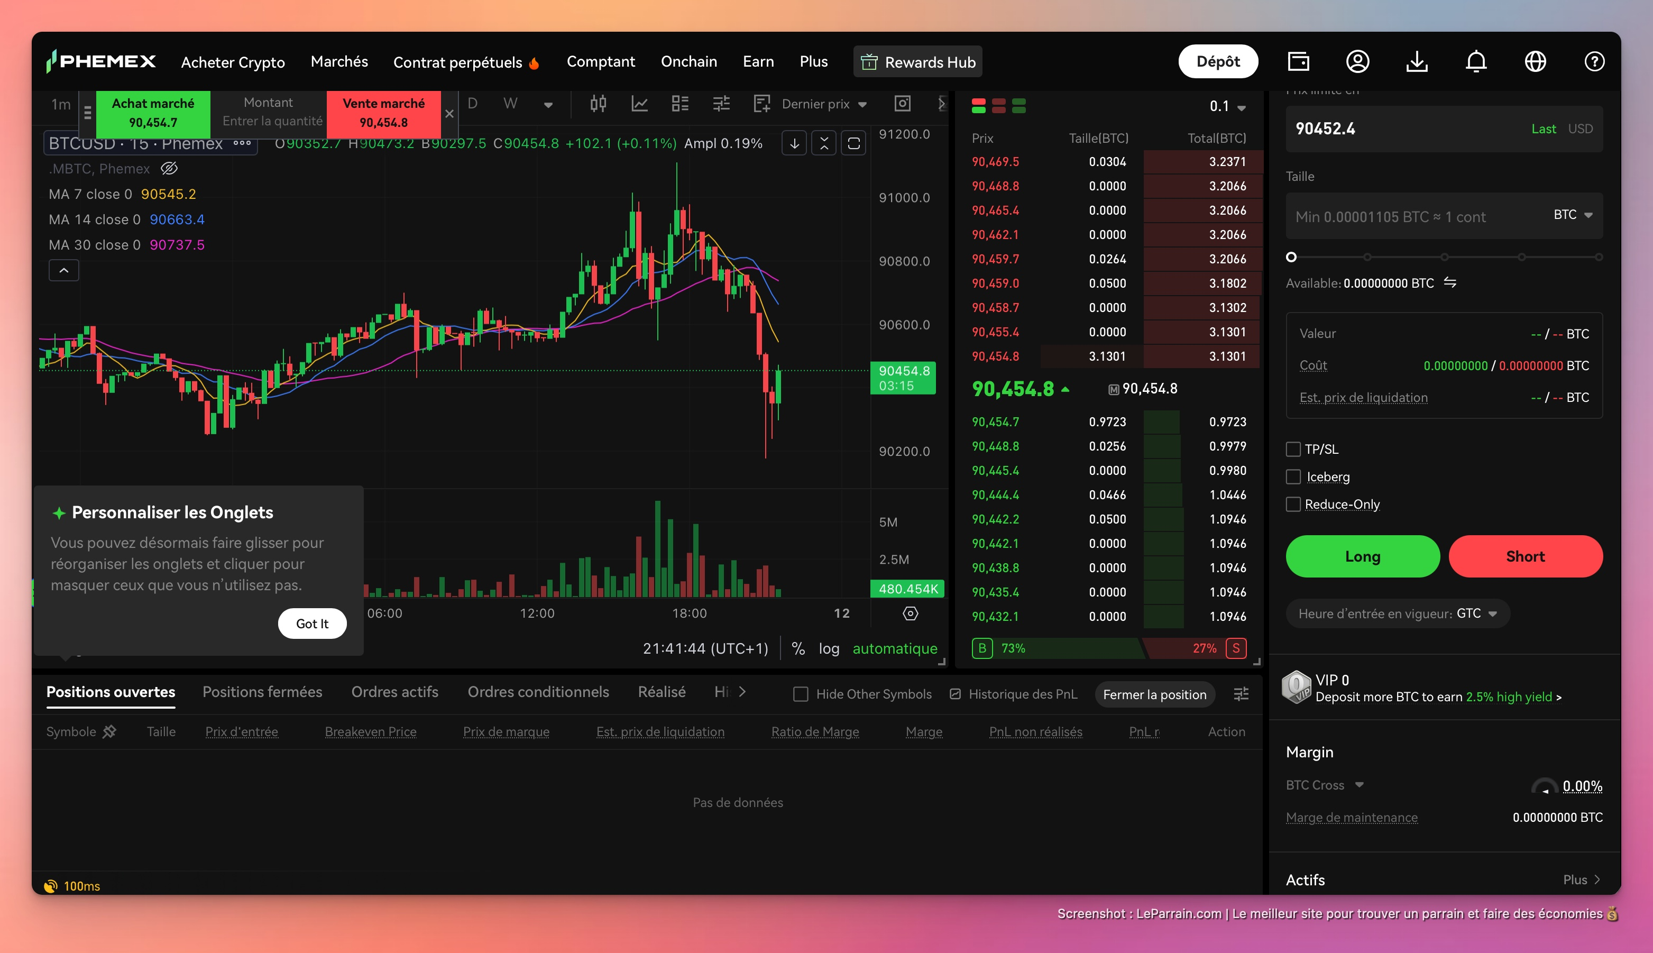Check Hide Other Symbols
The height and width of the screenshot is (953, 1653).
pos(800,694)
